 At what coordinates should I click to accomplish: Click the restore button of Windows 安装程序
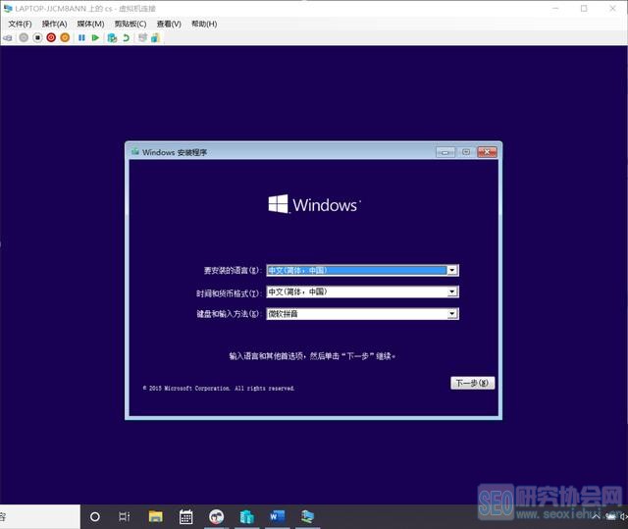coord(466,152)
